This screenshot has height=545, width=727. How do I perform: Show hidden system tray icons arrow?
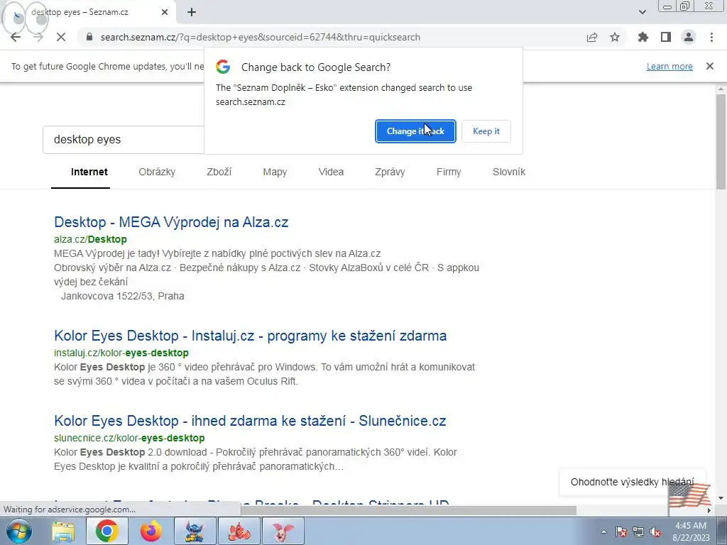click(603, 532)
